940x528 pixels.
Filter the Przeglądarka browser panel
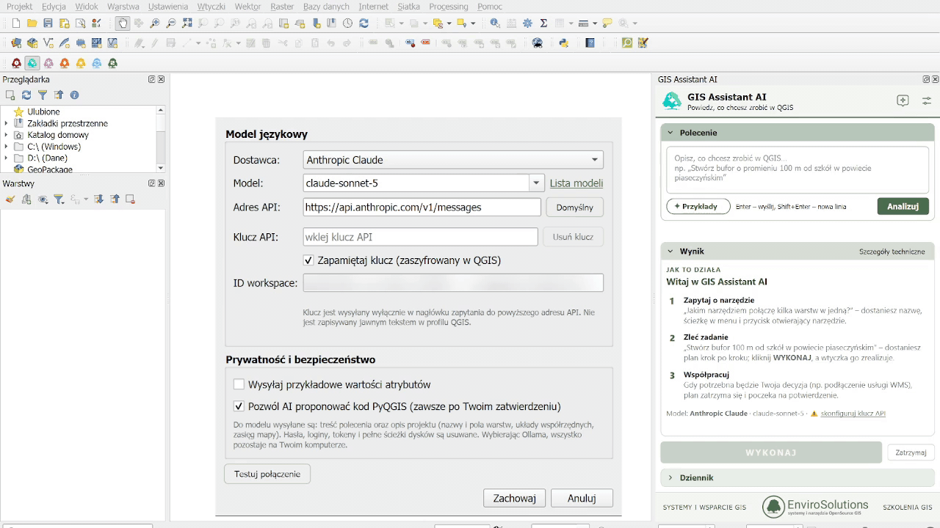click(x=43, y=95)
